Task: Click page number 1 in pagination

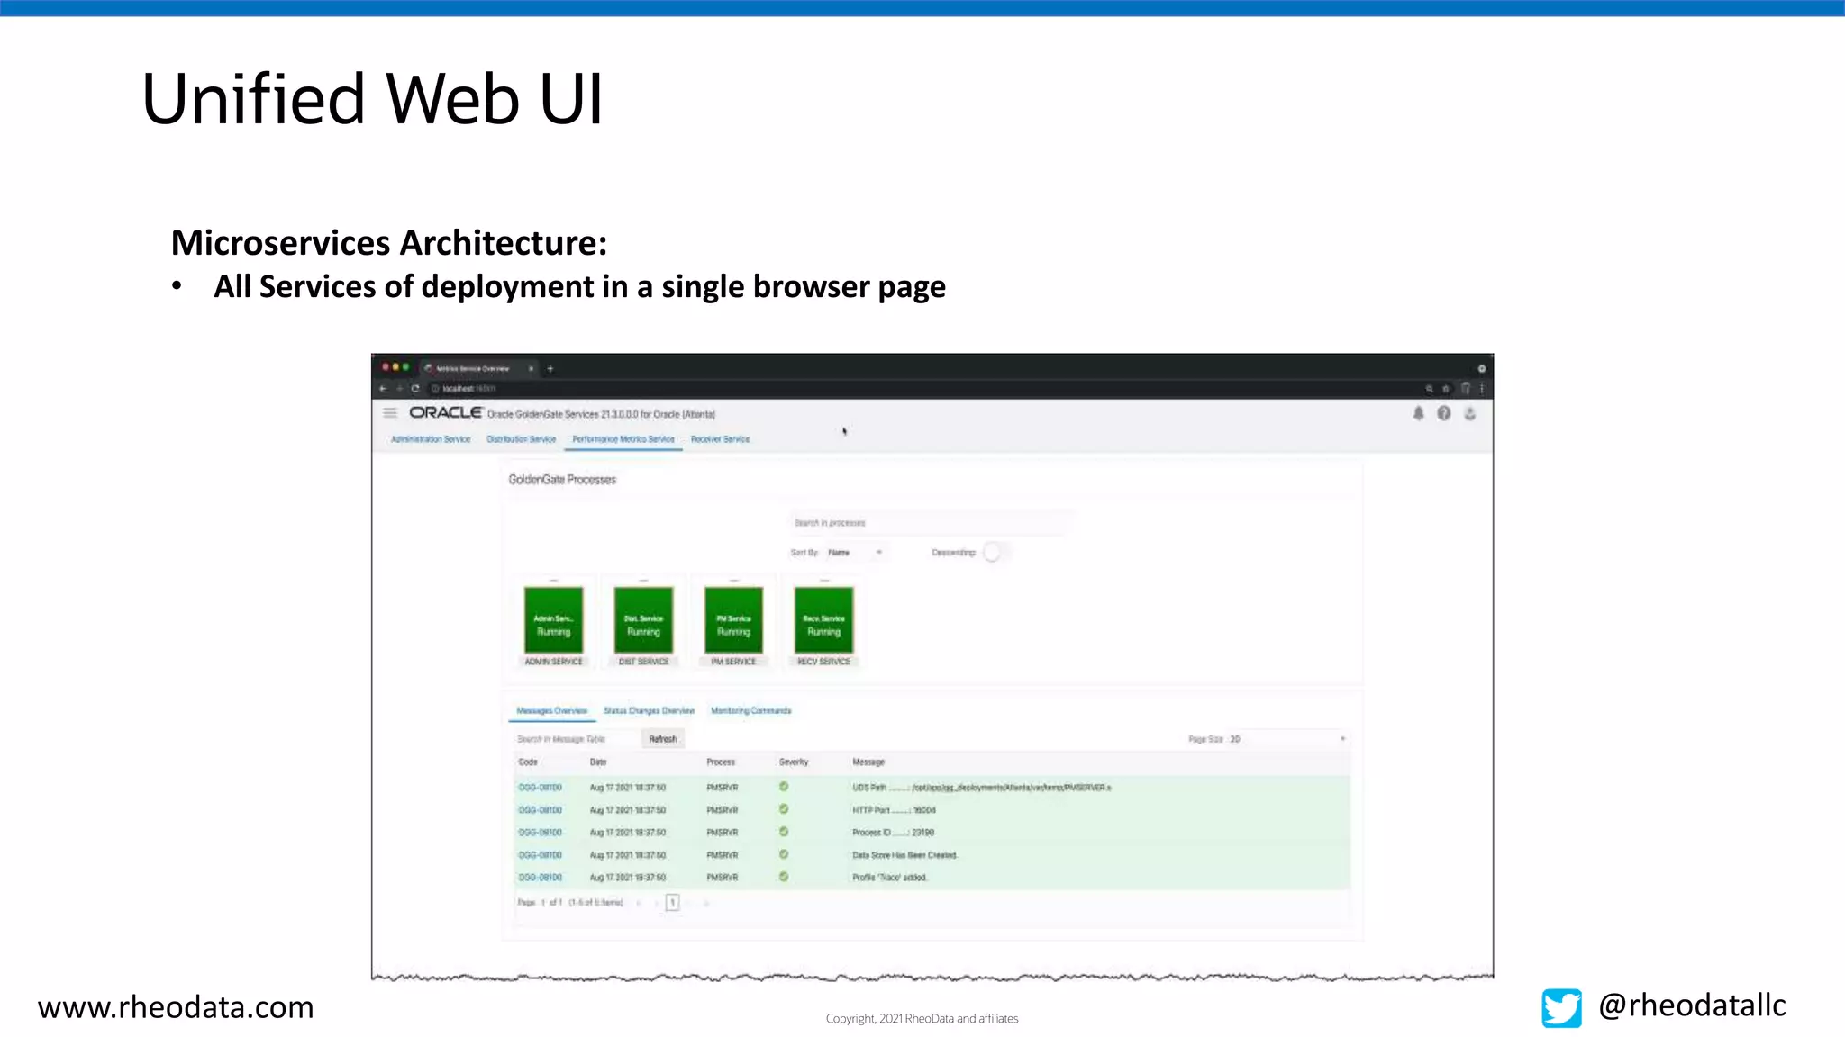Action: click(672, 903)
